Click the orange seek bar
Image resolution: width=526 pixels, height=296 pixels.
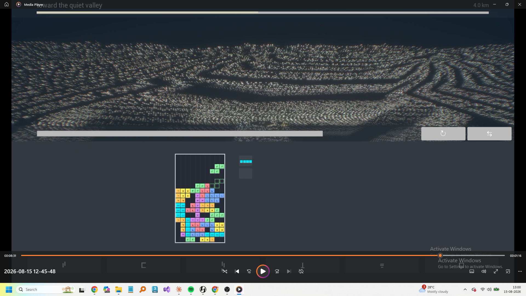pyautogui.click(x=263, y=255)
